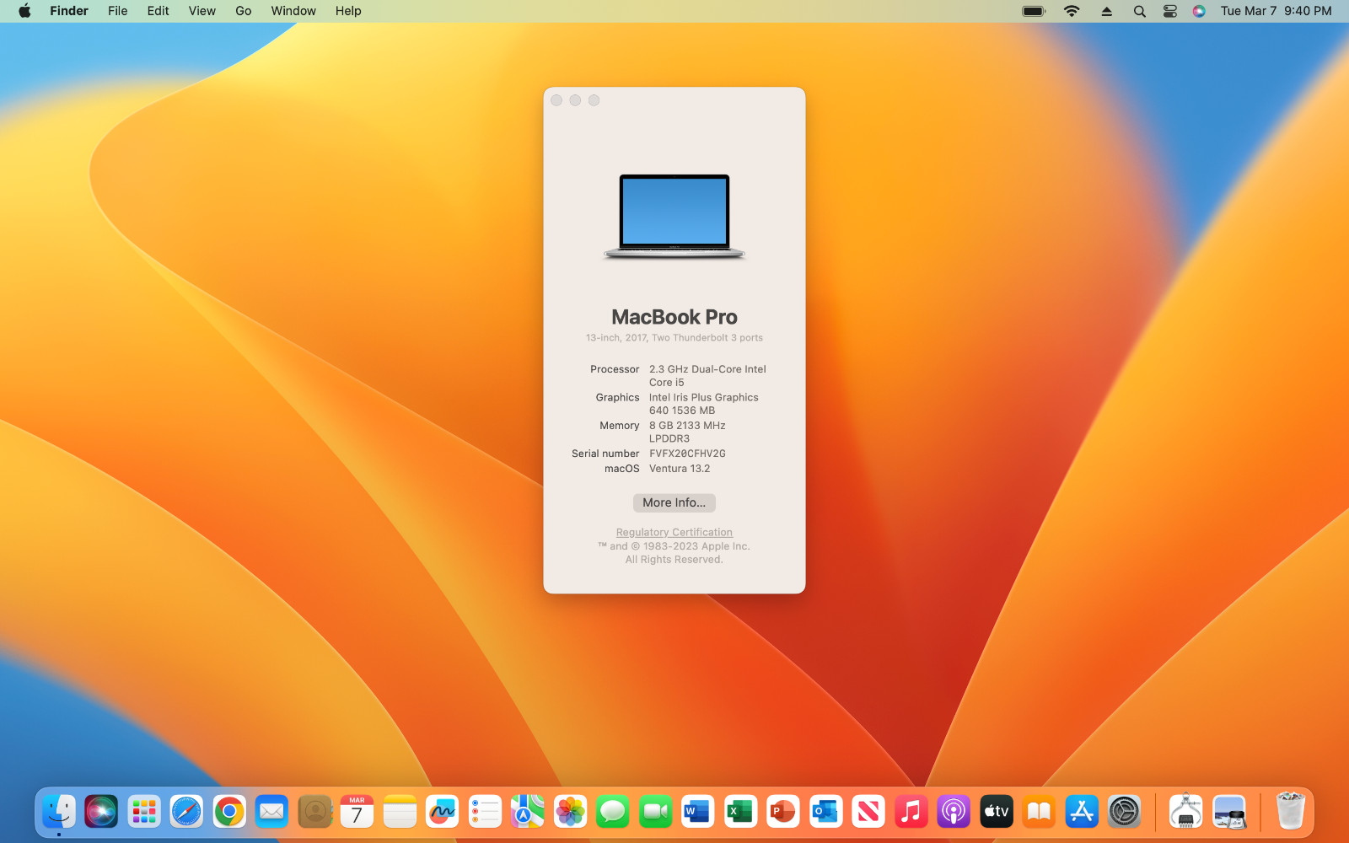
Task: Click "13-inch, 2017, Two Thunderbolt 3 ports" text
Action: coord(674,338)
